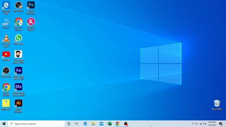This screenshot has width=226, height=127.
Task: Open the Action Center notifications icon
Action: [221, 124]
